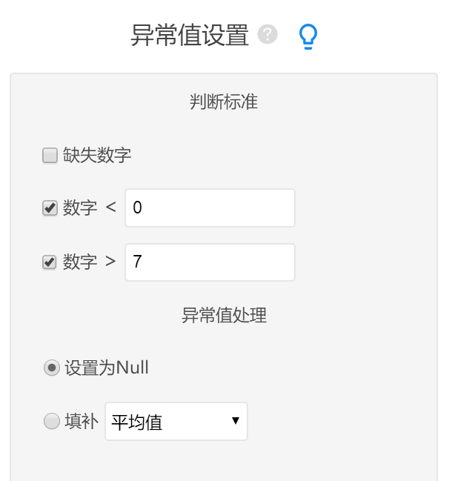
Task: Click the gray question mark help icon
Action: (x=267, y=35)
